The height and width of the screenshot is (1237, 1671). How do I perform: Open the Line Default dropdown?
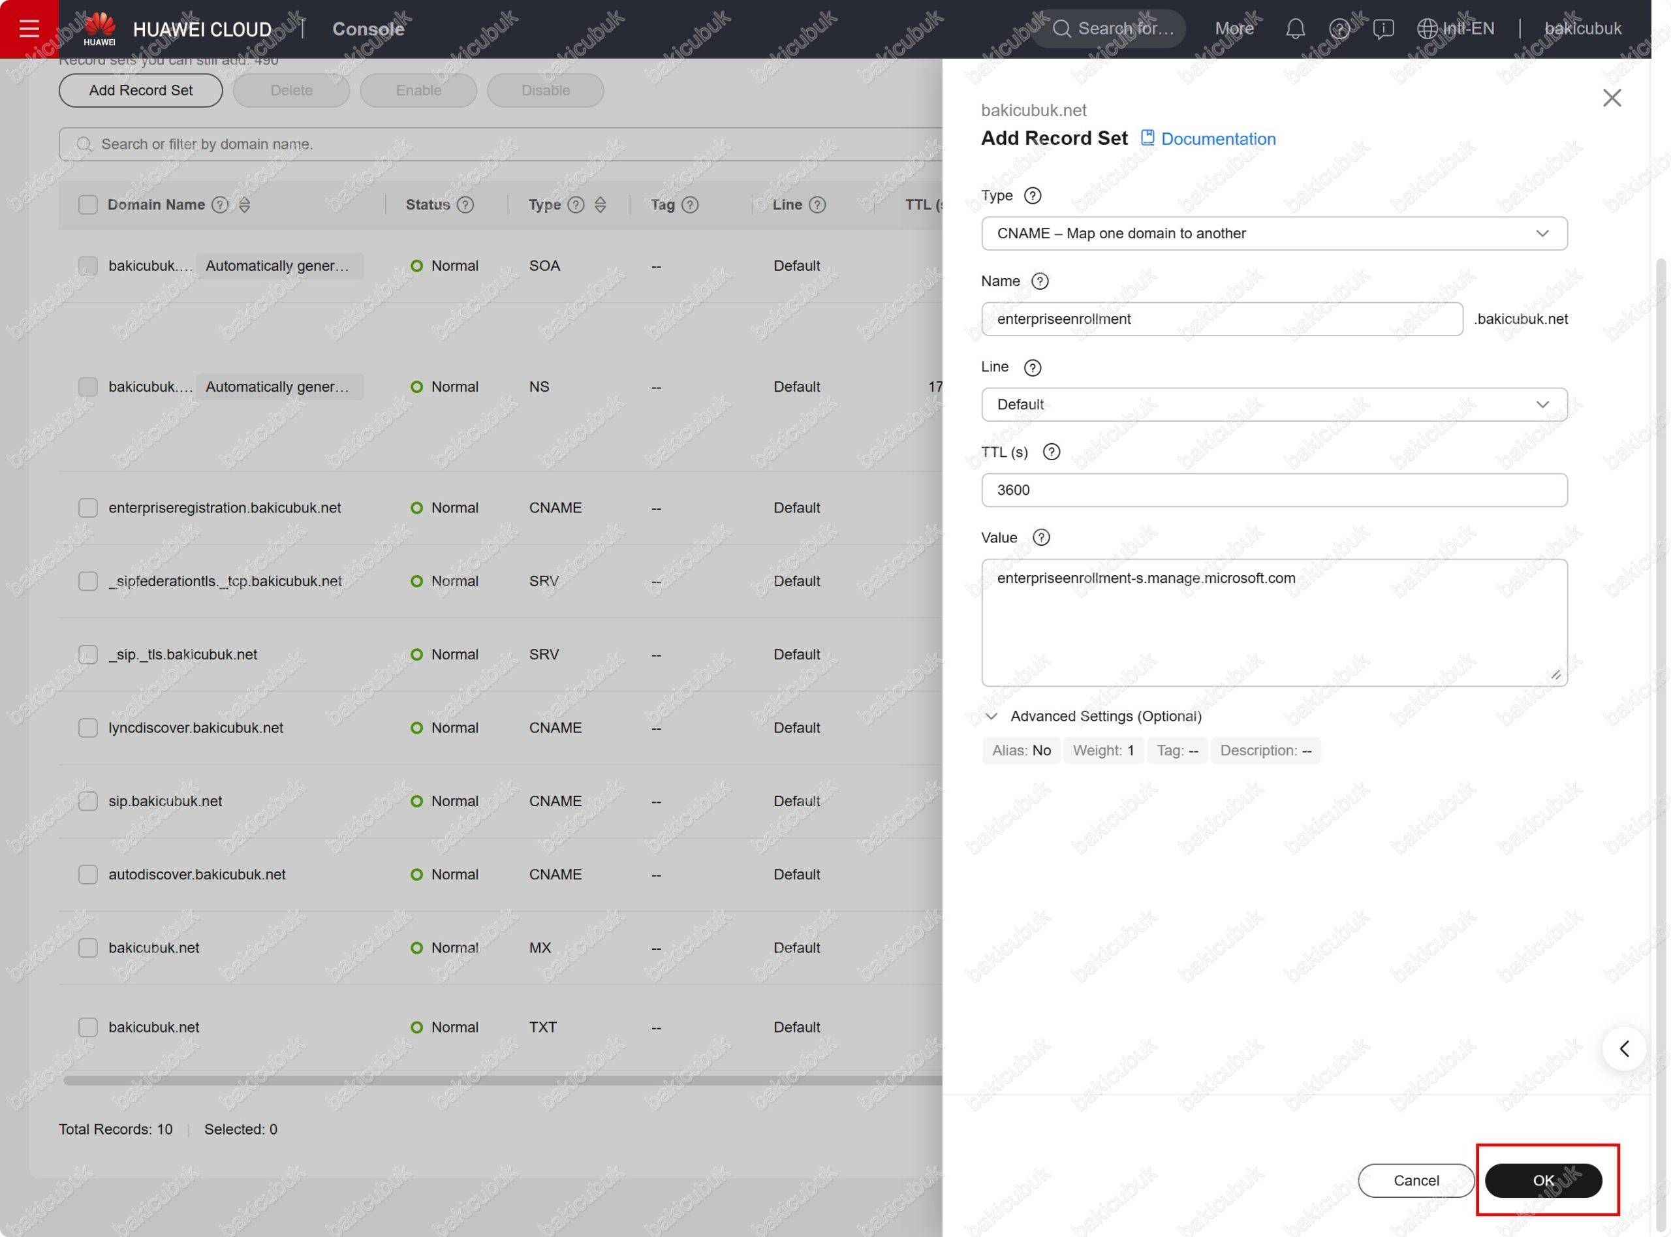tap(1273, 404)
